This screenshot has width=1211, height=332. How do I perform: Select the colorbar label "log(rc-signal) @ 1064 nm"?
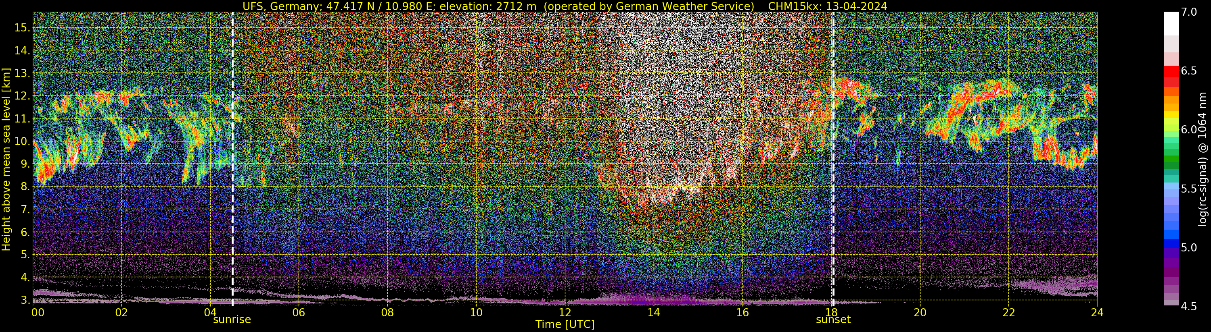click(1203, 159)
